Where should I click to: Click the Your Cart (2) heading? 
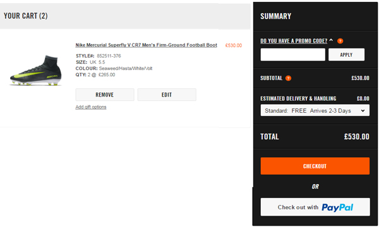26,16
